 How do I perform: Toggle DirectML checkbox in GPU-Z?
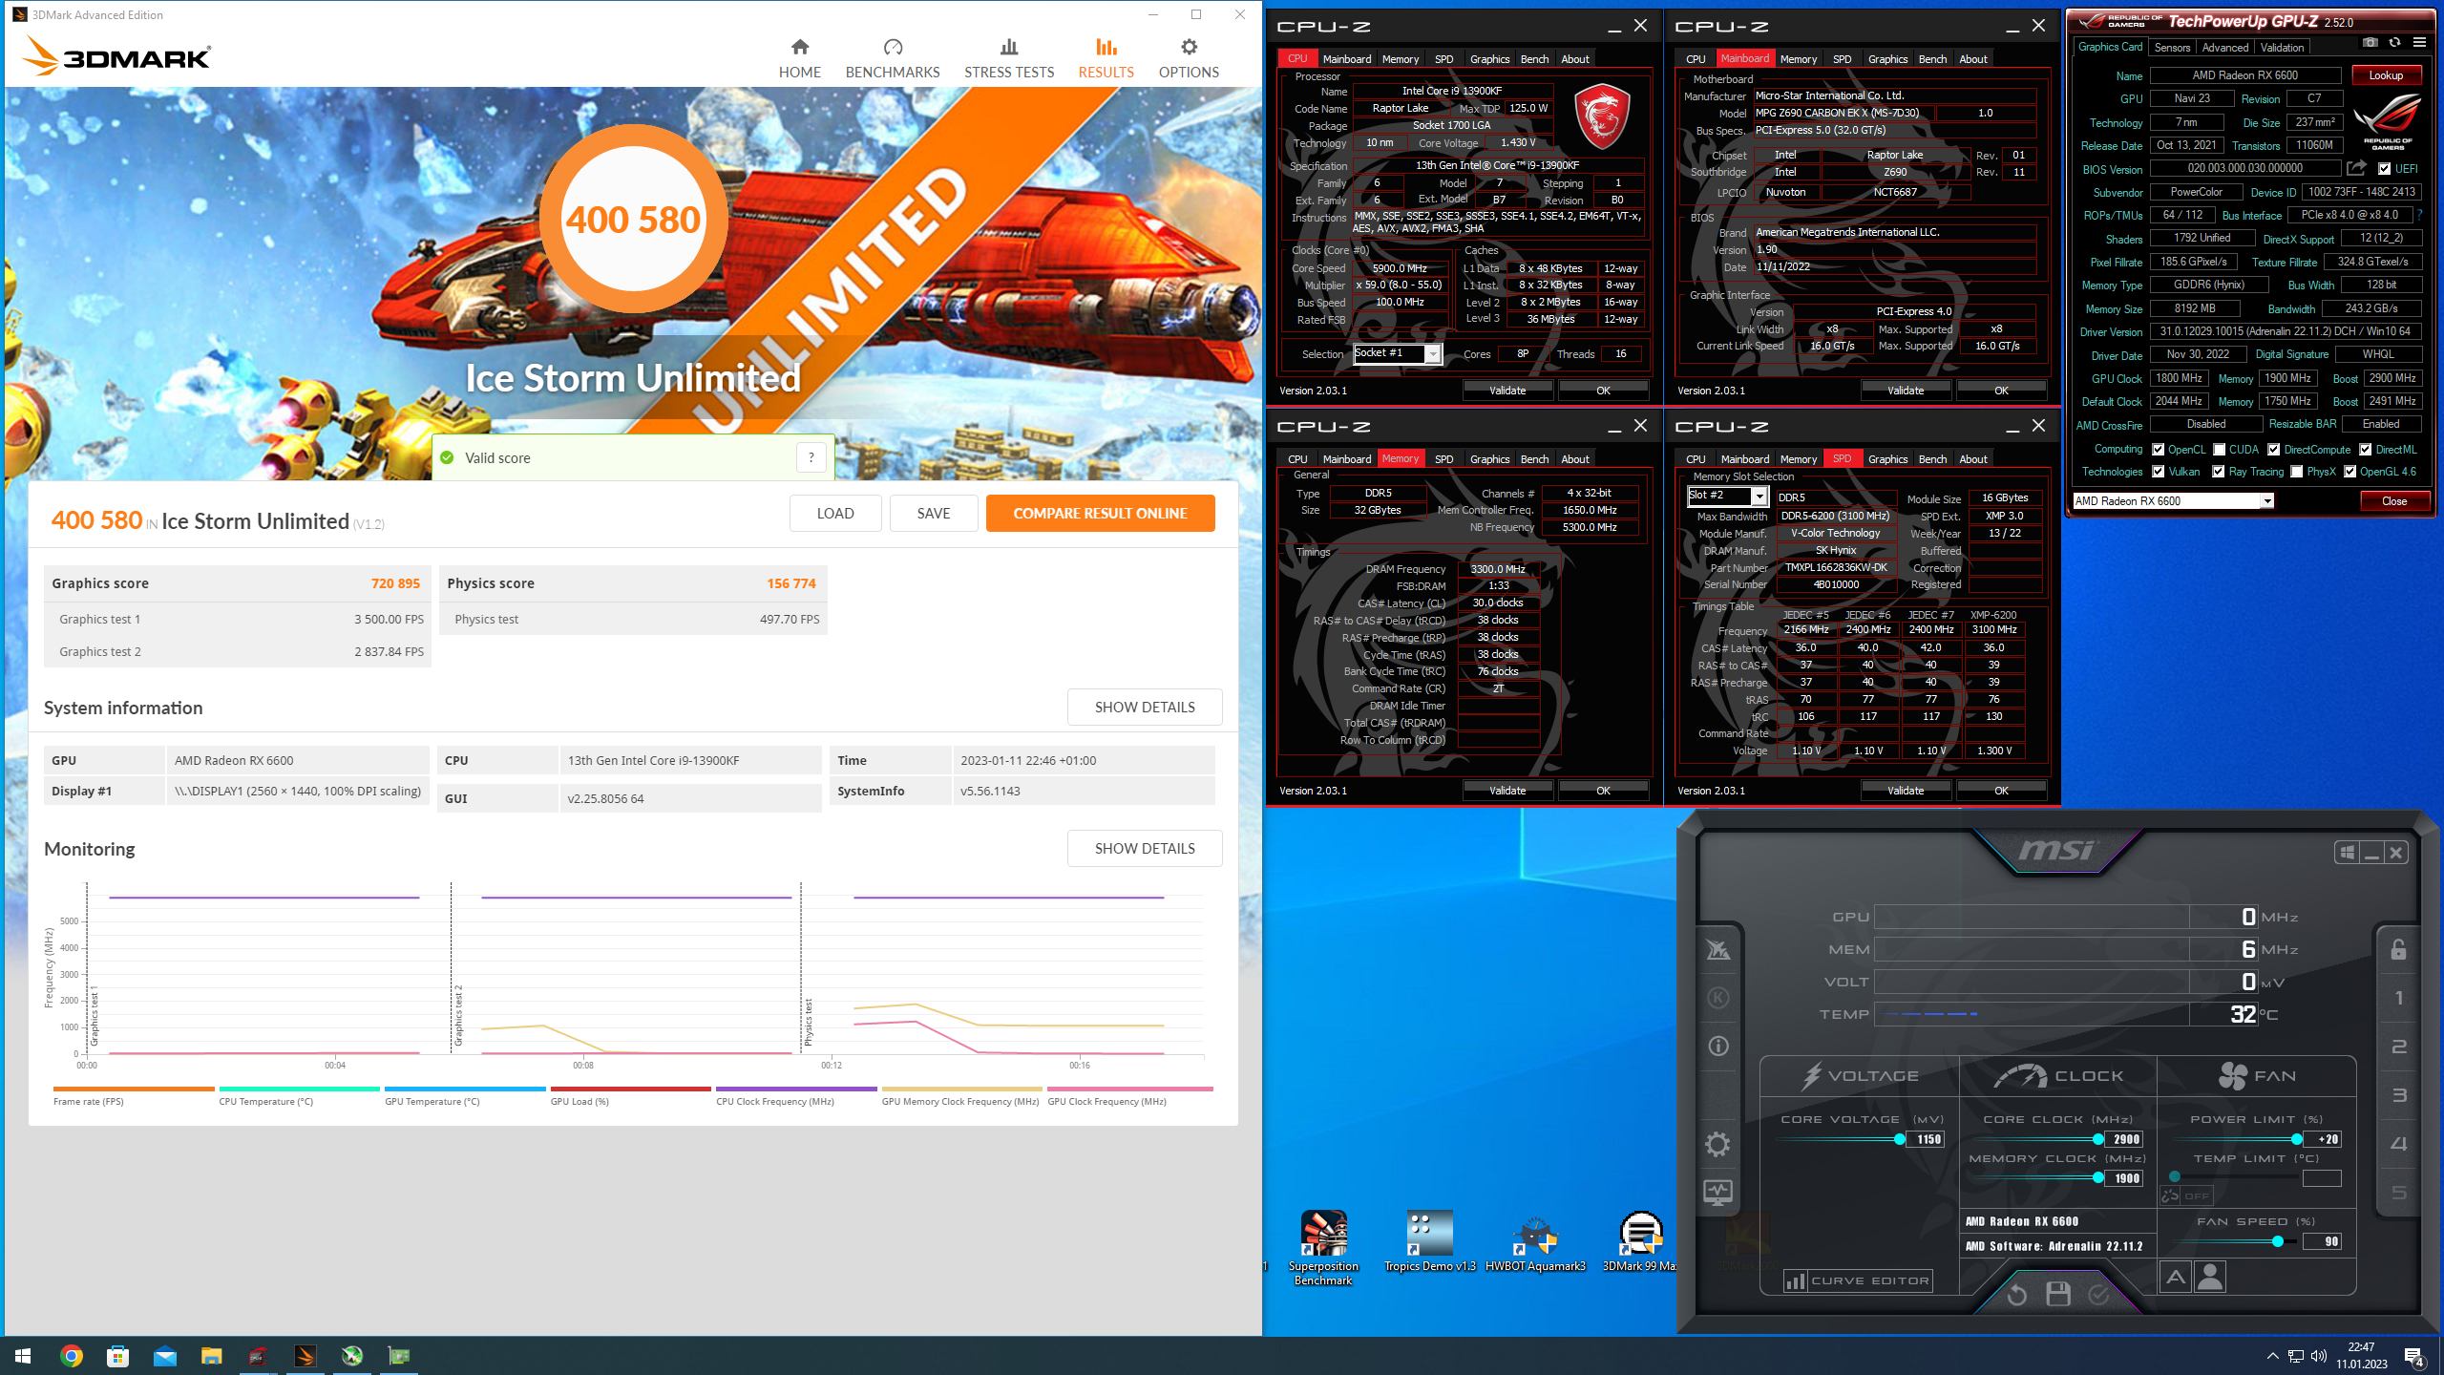click(2366, 450)
